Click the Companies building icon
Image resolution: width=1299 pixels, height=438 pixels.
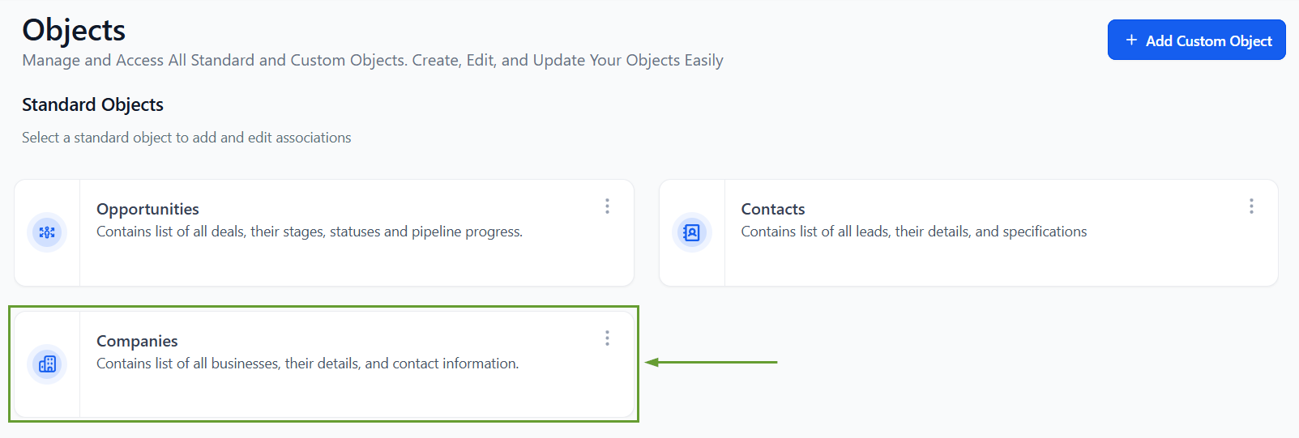[x=47, y=364]
